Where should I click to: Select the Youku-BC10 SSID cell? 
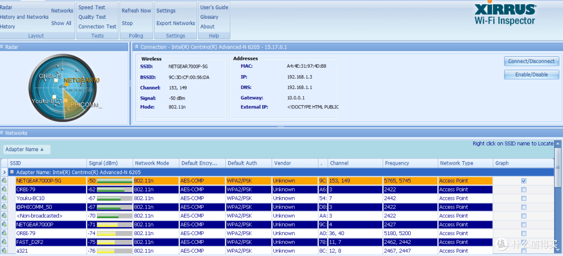point(51,198)
